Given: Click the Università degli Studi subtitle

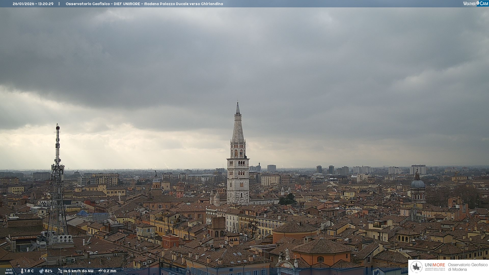Looking at the screenshot, I should 435,269.
